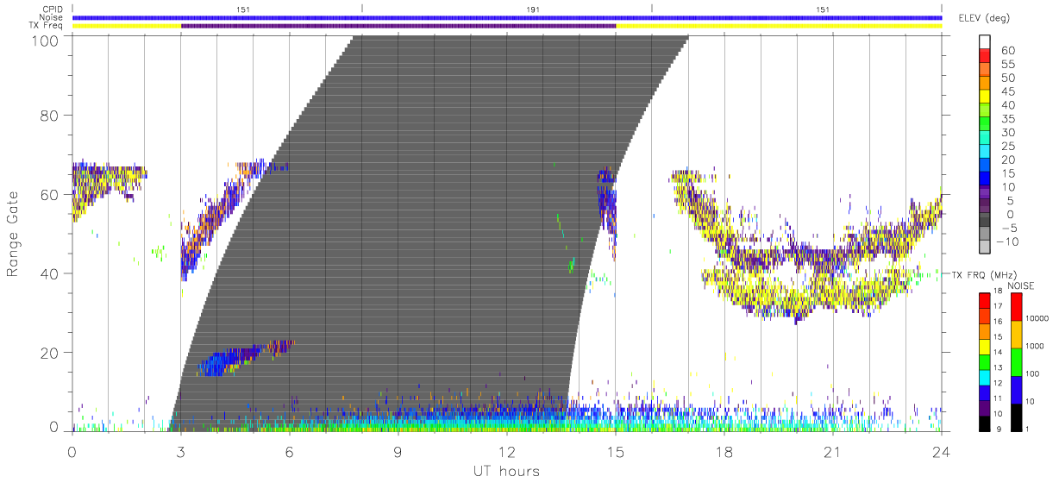The width and height of the screenshot is (1059, 489).
Task: Pick the cyan band of the ELEV colorbar
Action: click(986, 152)
